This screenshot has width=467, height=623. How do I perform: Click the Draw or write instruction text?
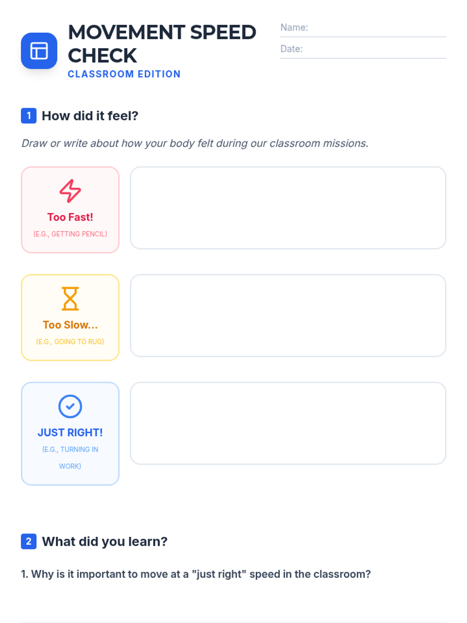coord(195,143)
